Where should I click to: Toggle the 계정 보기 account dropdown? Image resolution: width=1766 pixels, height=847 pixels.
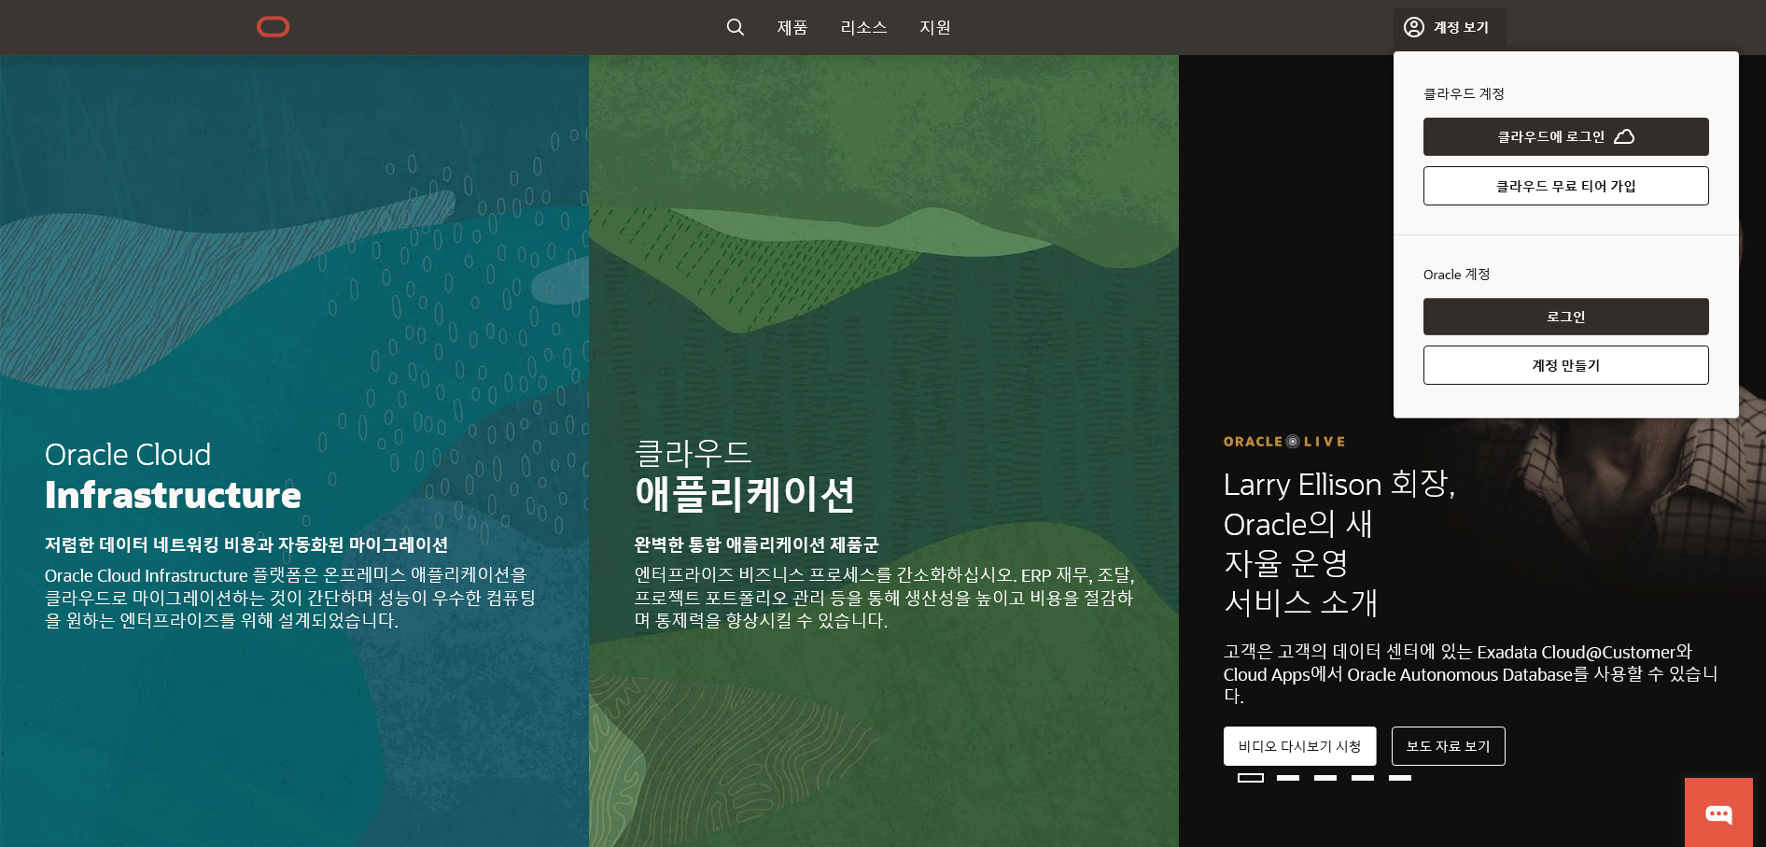(1450, 27)
